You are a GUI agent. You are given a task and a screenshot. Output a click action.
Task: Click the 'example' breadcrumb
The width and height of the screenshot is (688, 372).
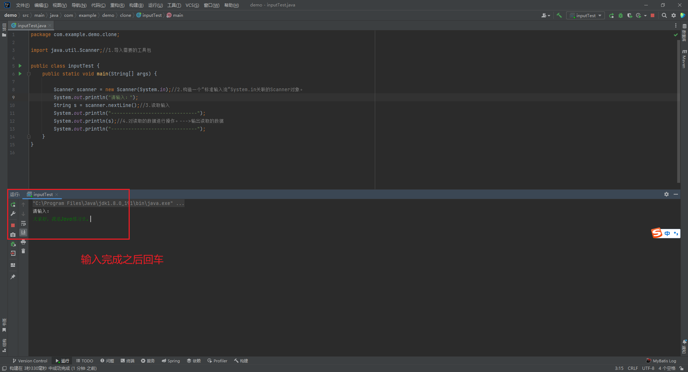click(87, 15)
